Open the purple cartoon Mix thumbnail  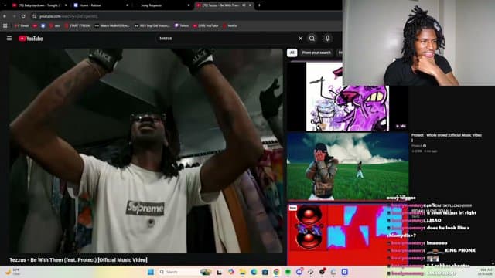(x=347, y=97)
